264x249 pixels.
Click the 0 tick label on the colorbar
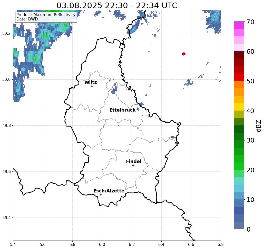click(x=249, y=229)
